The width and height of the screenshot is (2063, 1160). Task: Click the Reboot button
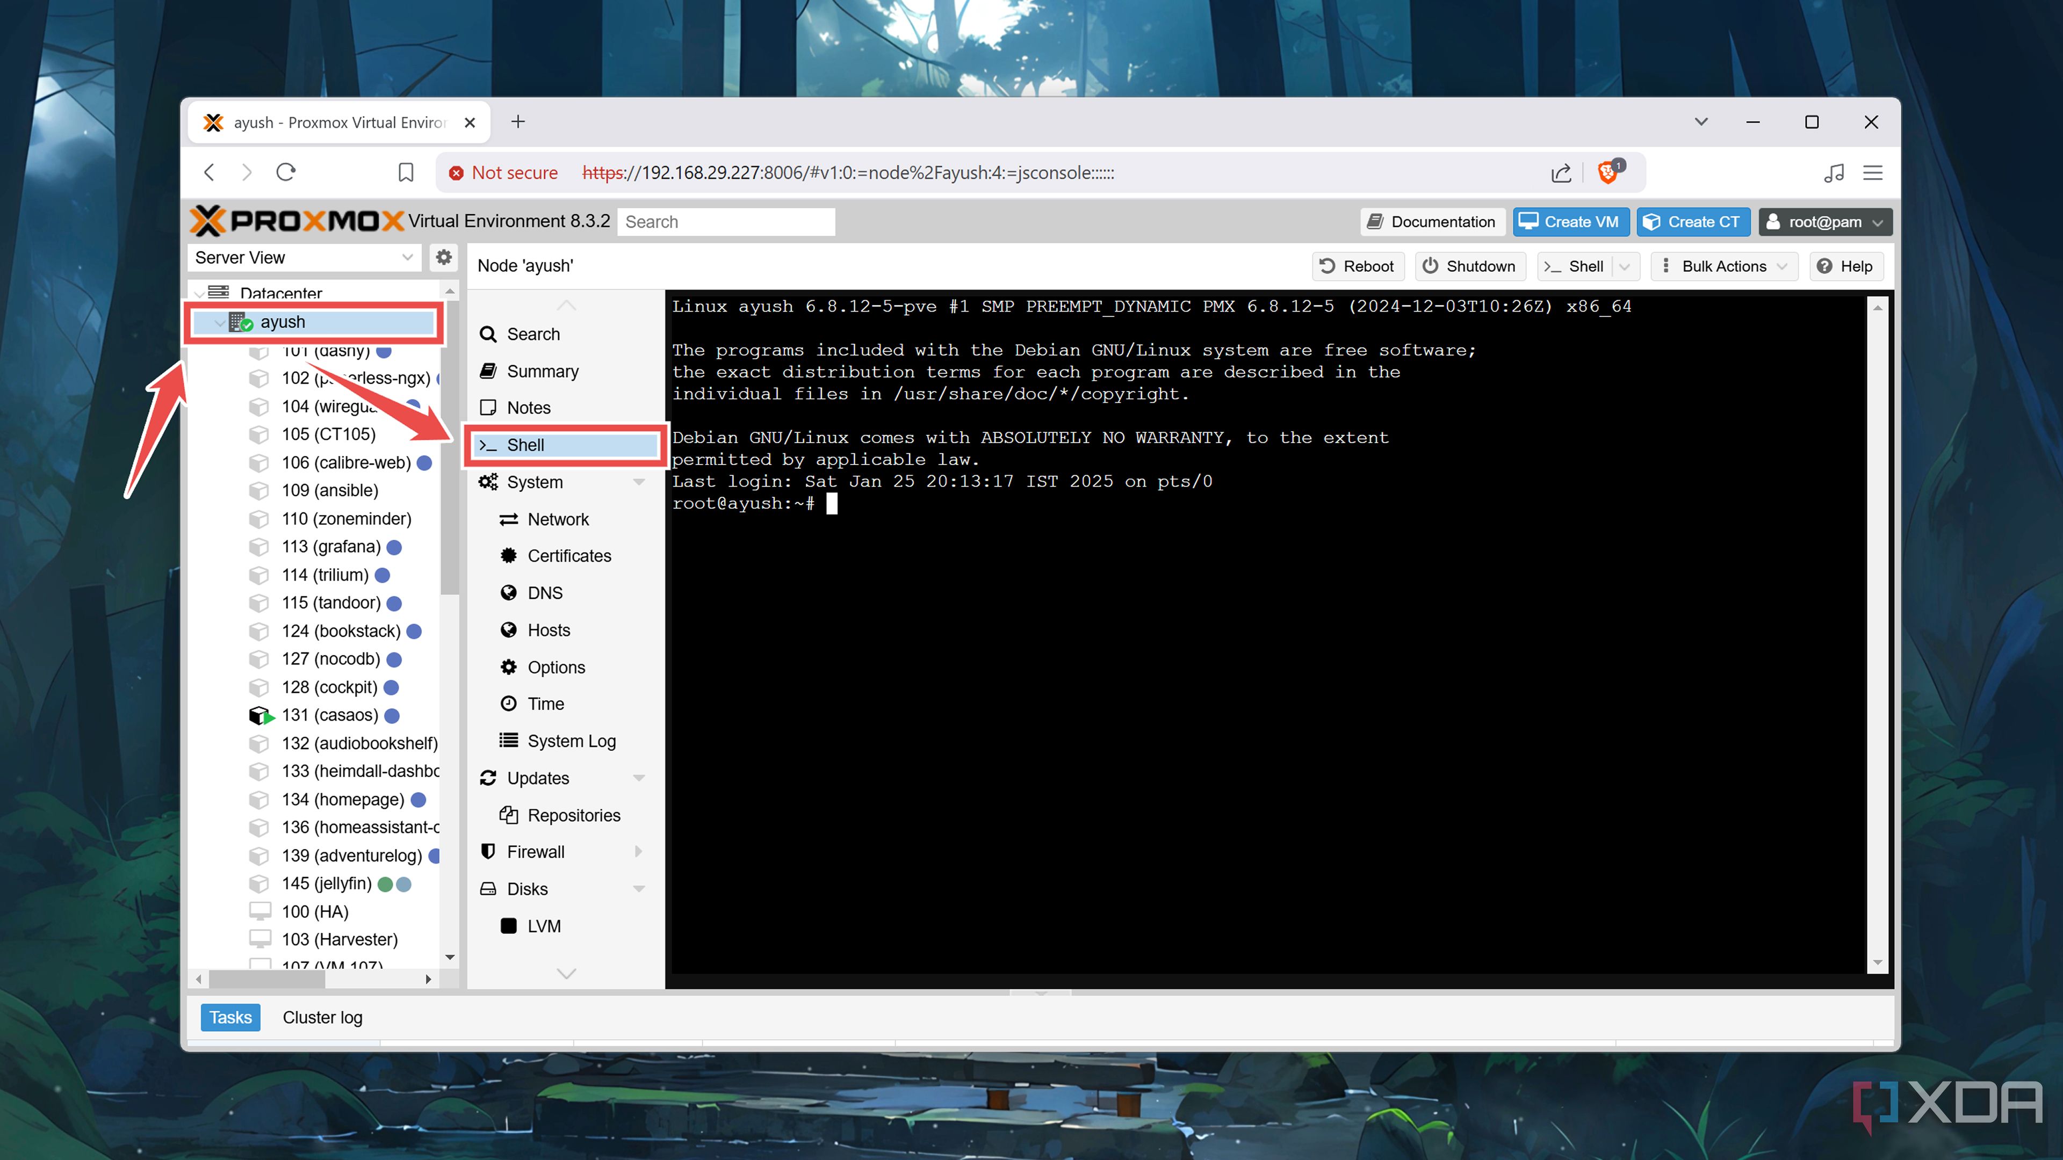pyautogui.click(x=1358, y=266)
